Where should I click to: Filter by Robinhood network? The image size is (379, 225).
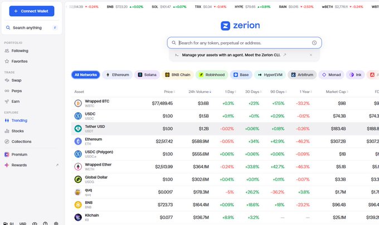(x=212, y=75)
